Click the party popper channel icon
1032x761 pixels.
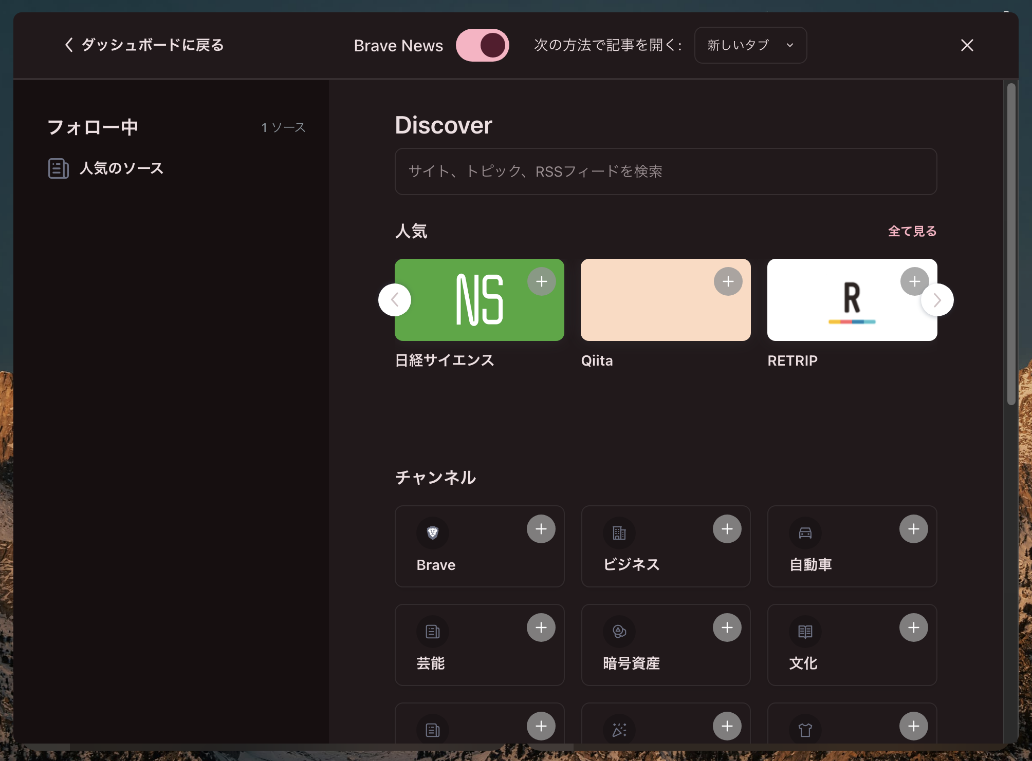point(619,730)
